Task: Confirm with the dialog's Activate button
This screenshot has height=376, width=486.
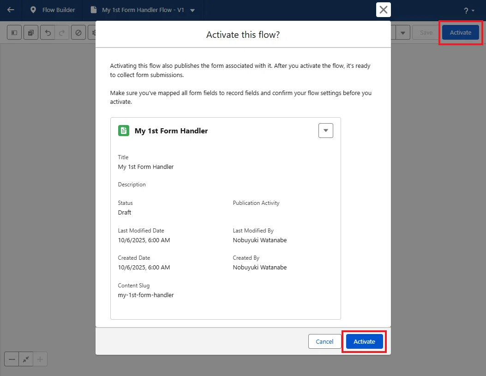Action: (364, 341)
